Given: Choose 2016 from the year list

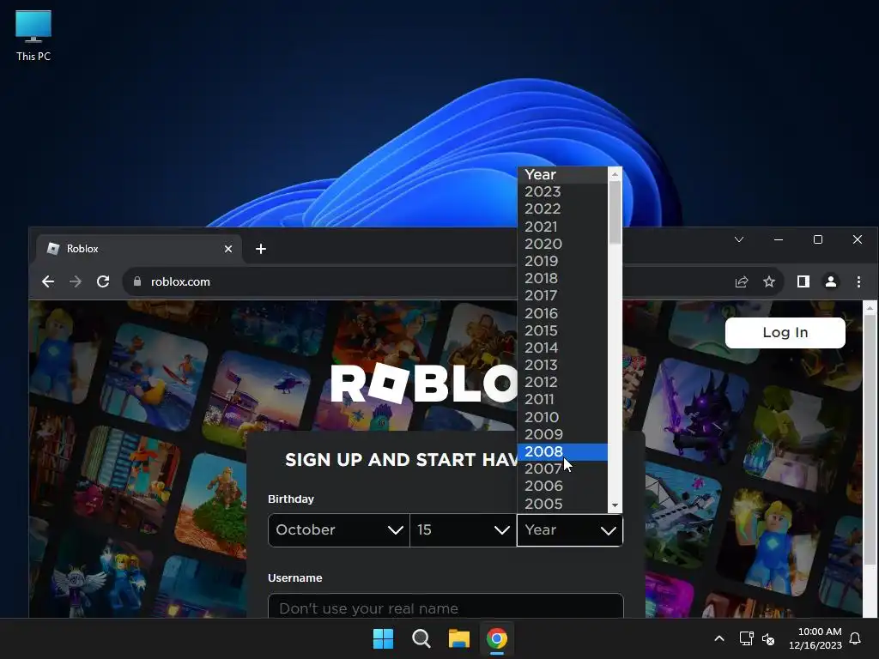Looking at the screenshot, I should coord(562,313).
